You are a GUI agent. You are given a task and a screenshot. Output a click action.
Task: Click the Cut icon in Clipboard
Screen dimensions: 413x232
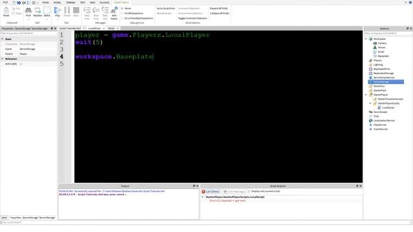click(16, 8)
